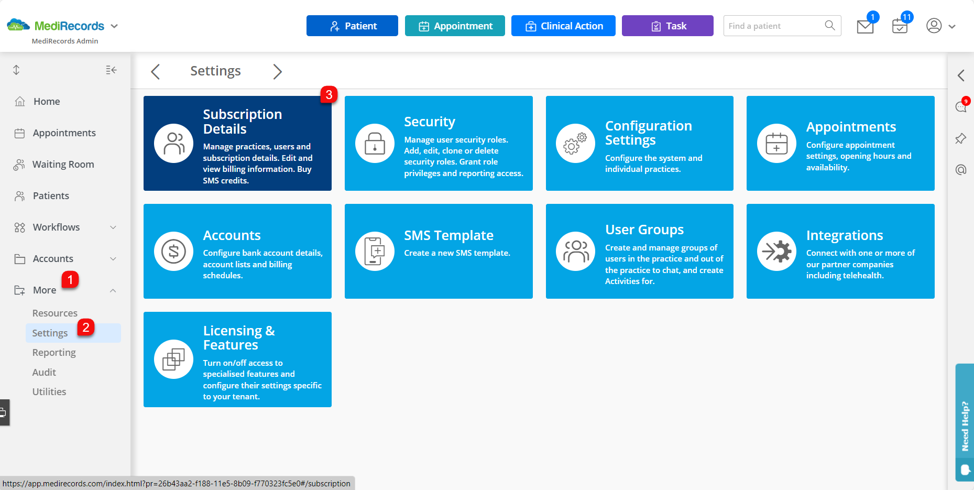Click the pin icon in the right sidebar
Viewport: 974px width, 490px height.
(960, 138)
